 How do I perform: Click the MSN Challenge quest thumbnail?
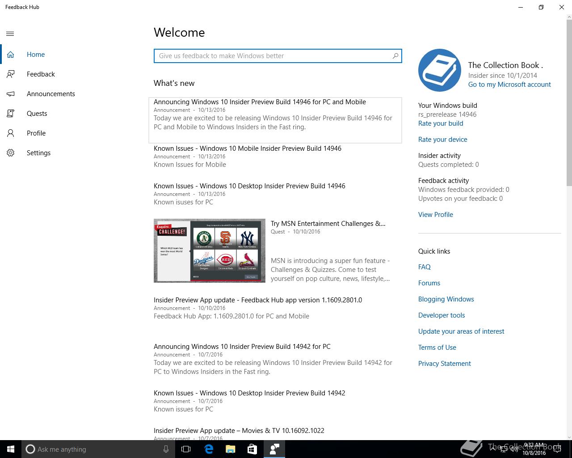coord(210,251)
